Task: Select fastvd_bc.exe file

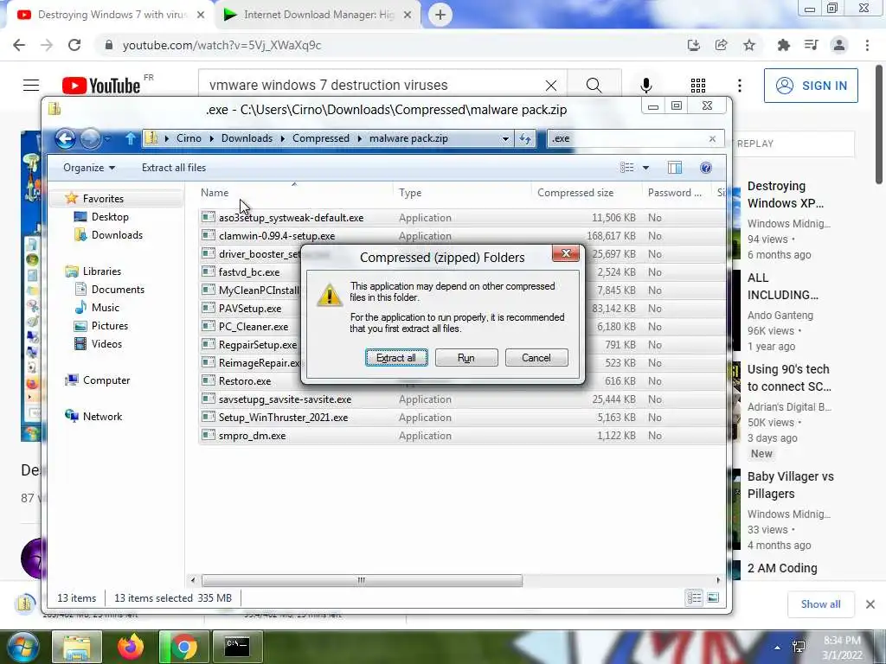Action: [249, 272]
